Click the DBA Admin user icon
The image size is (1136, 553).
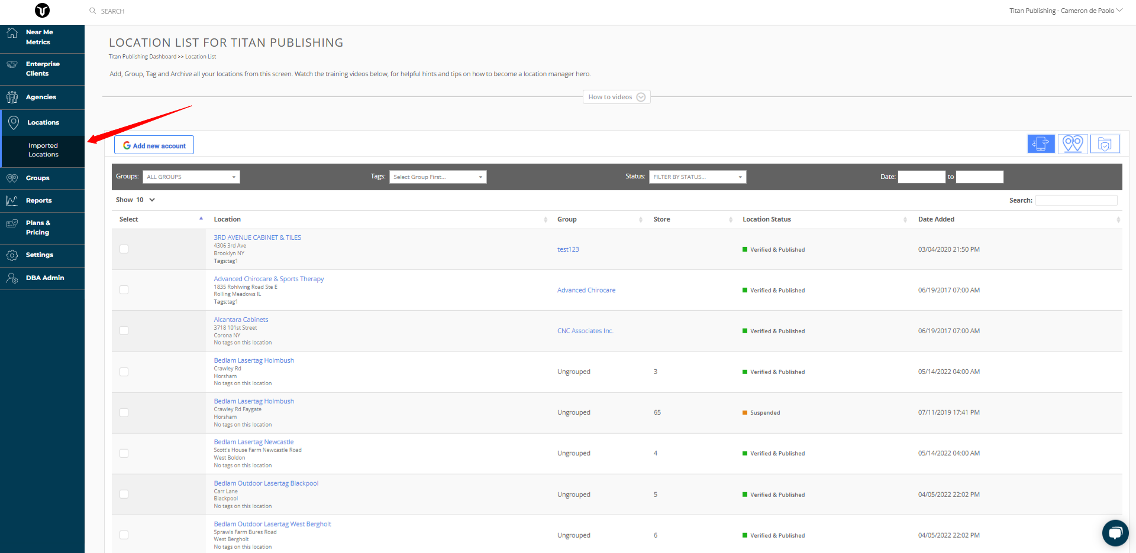[x=12, y=278]
